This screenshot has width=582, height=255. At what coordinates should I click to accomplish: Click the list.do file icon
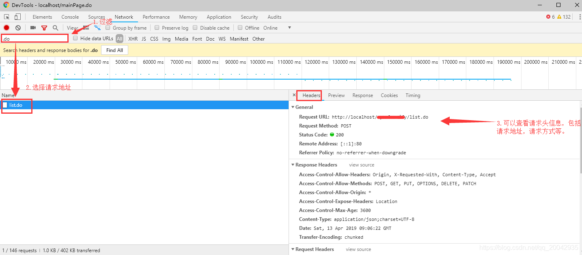tap(5, 105)
